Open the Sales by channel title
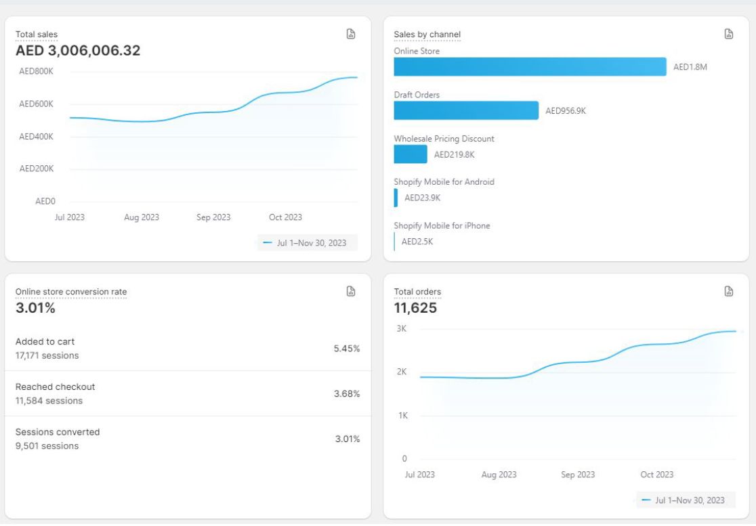The height and width of the screenshot is (526, 756). [427, 35]
